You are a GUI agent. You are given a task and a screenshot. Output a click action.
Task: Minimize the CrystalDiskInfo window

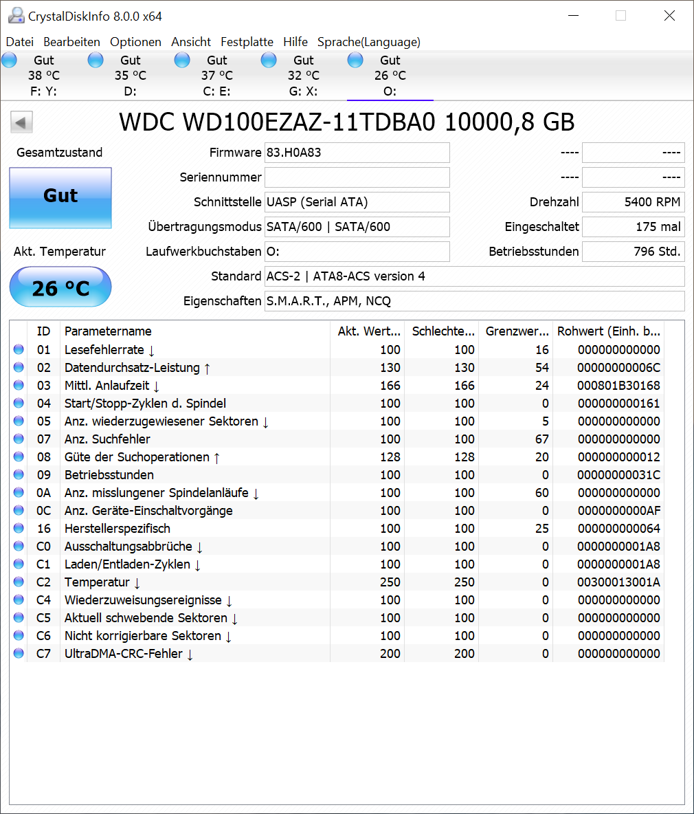(573, 16)
